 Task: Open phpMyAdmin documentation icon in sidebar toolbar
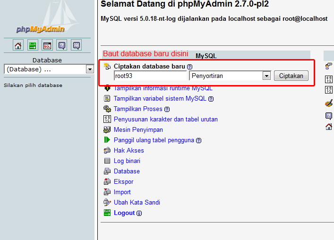click(62, 45)
